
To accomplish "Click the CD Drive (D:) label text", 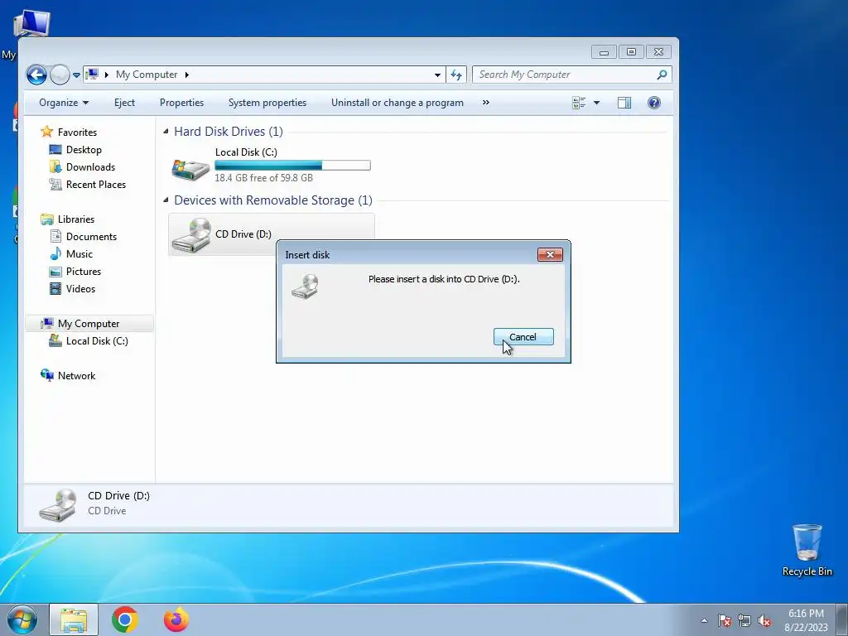I will (243, 234).
